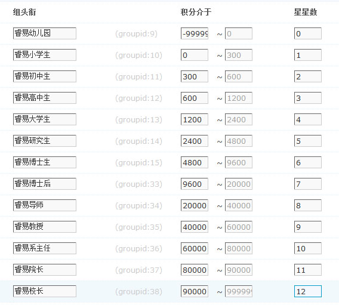Viewport: 339px width, 305px height.
Task: Click the star count field showing 0
Action: coord(308,33)
